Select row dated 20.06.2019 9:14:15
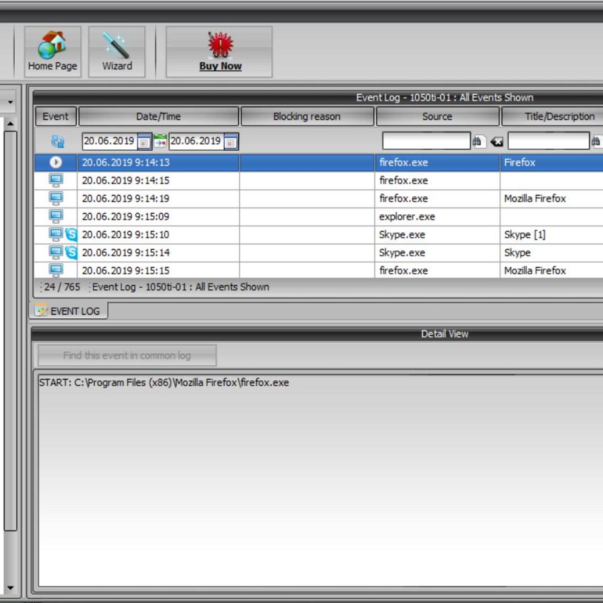The width and height of the screenshot is (603, 603). (318, 181)
